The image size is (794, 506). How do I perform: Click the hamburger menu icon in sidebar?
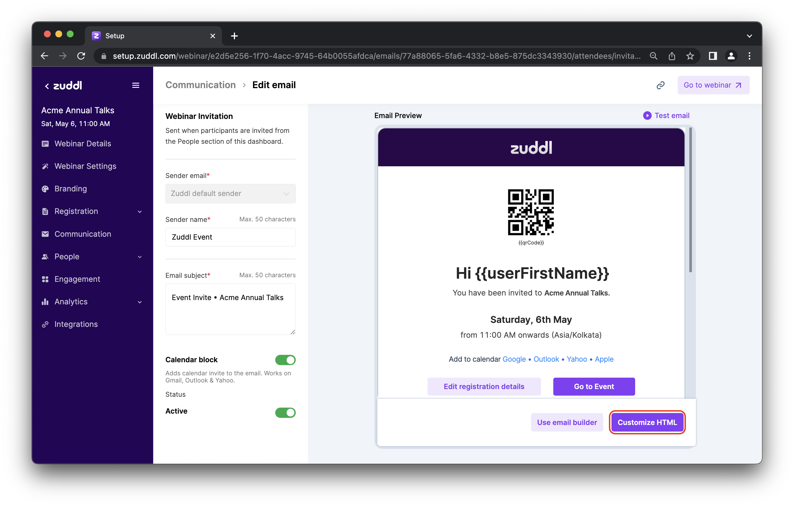[135, 86]
